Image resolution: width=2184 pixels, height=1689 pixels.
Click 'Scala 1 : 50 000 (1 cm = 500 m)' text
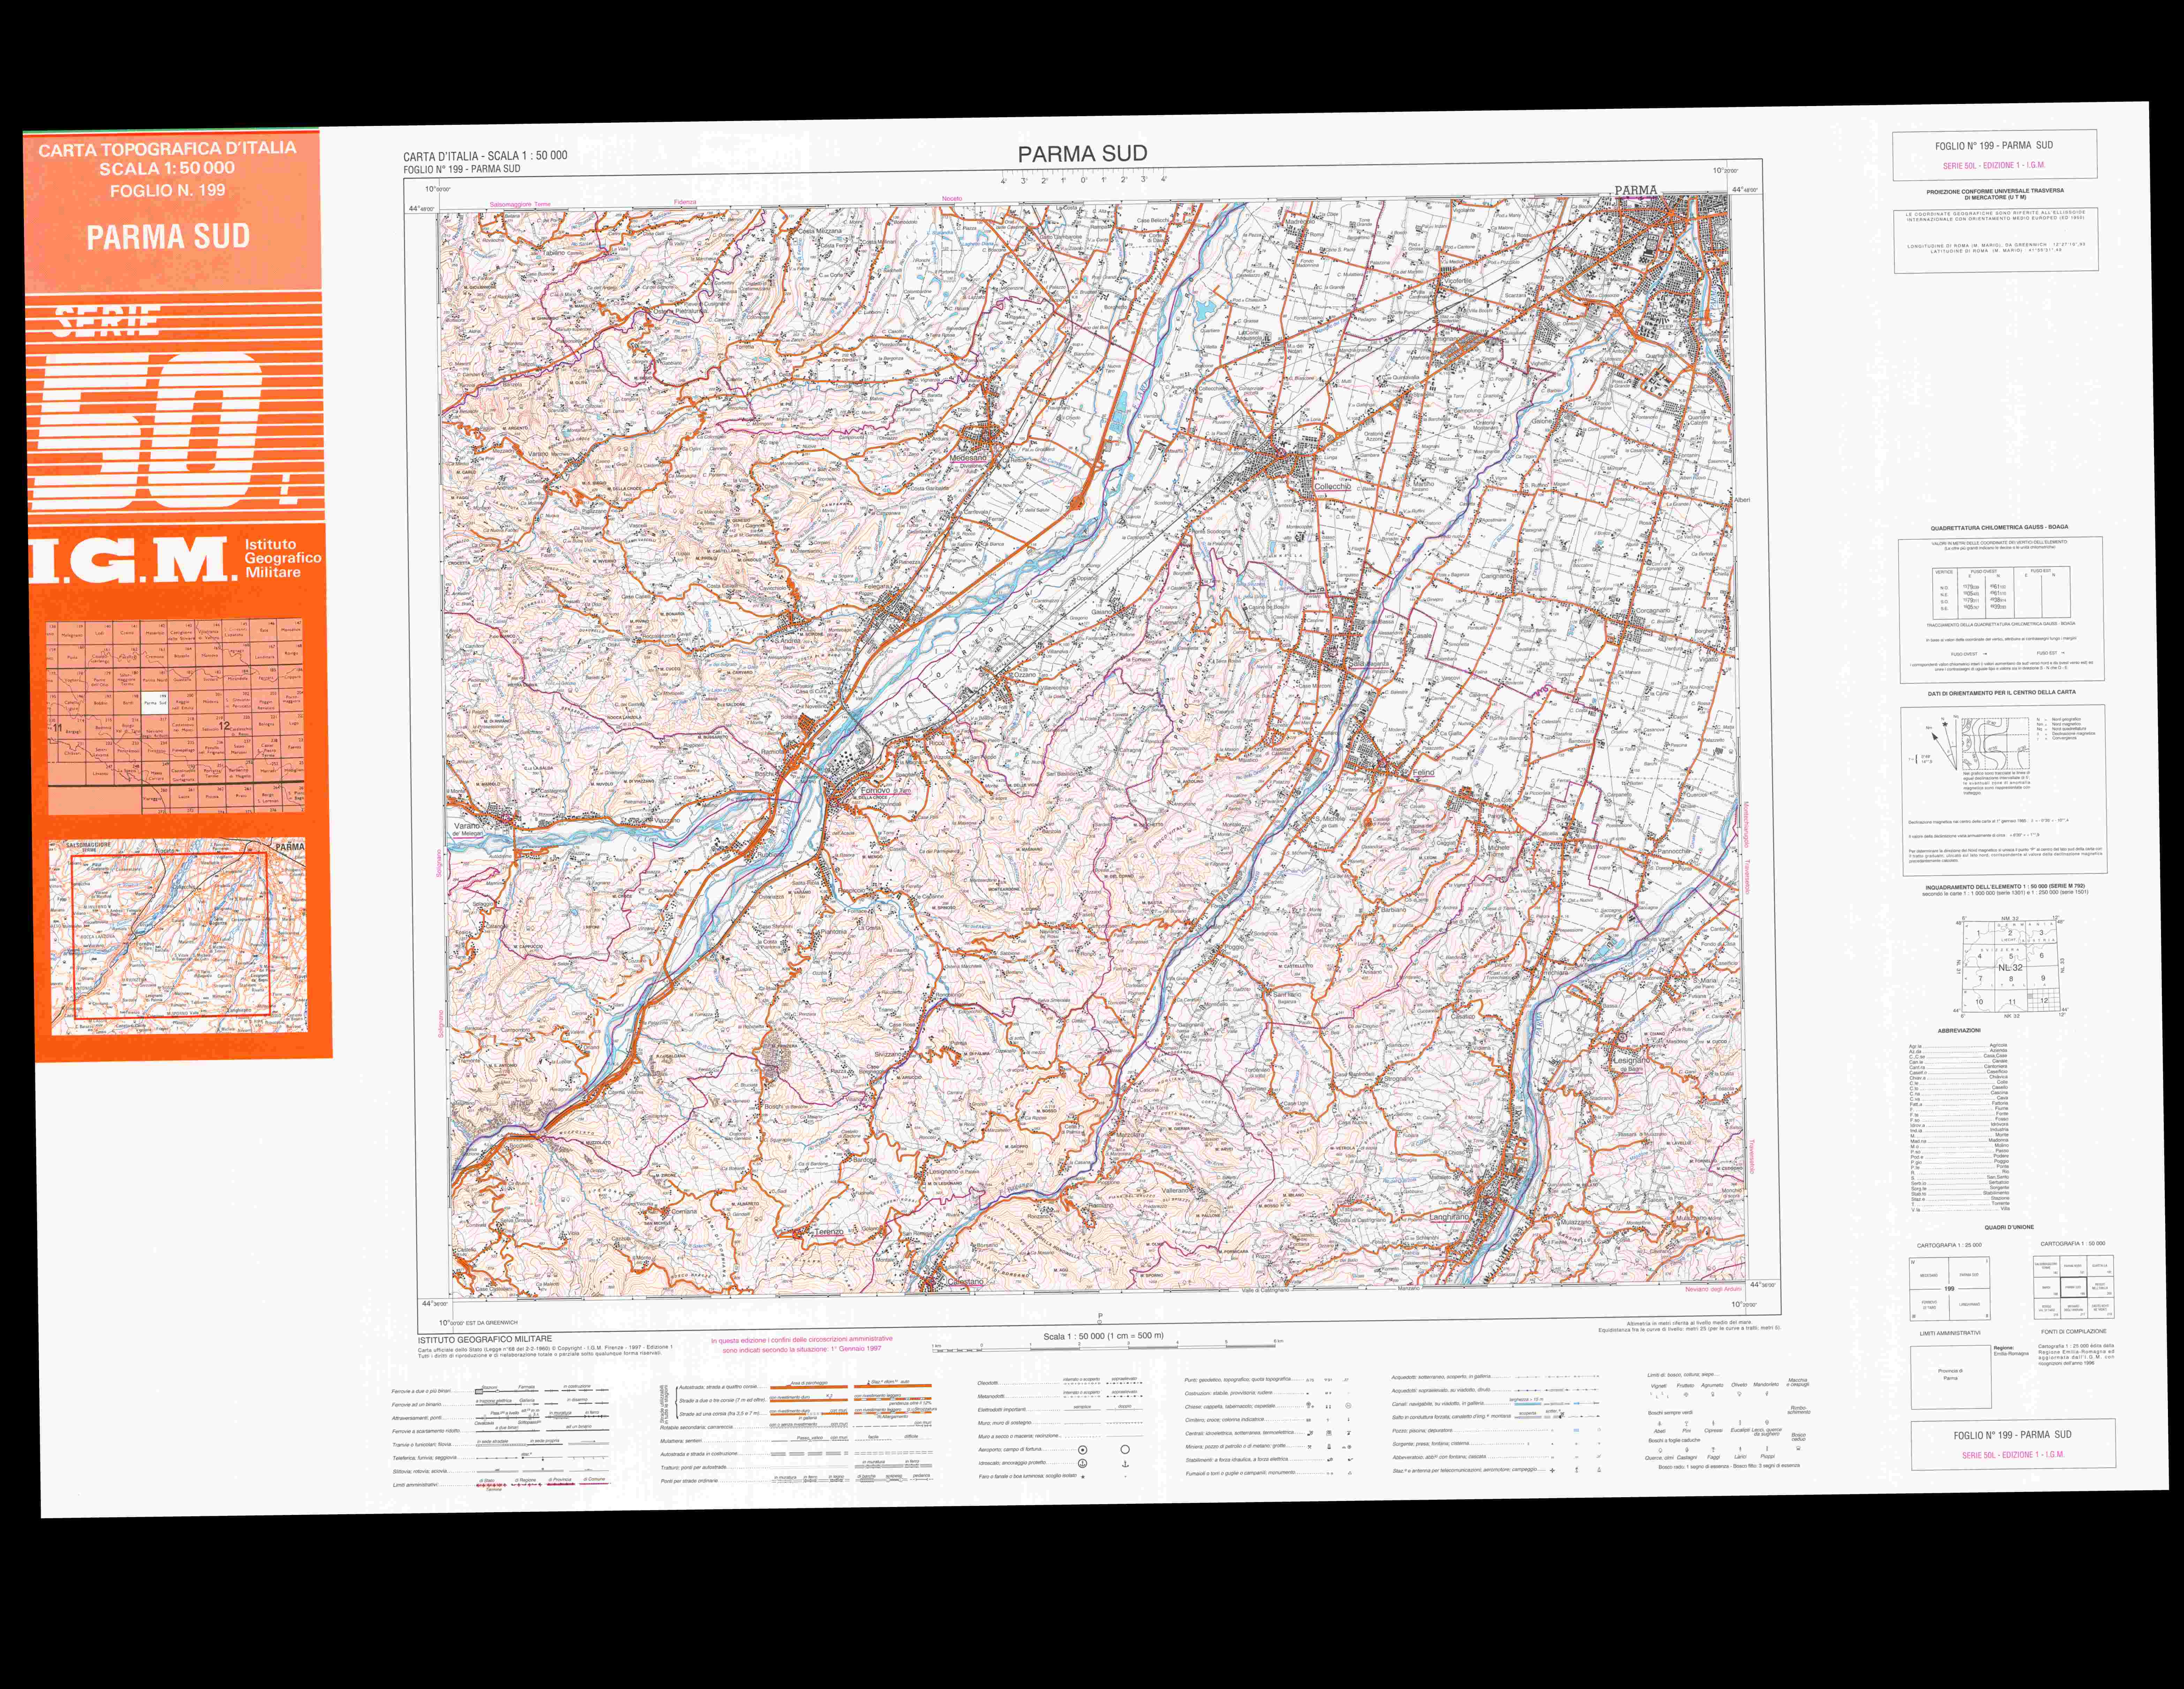1104,1336
